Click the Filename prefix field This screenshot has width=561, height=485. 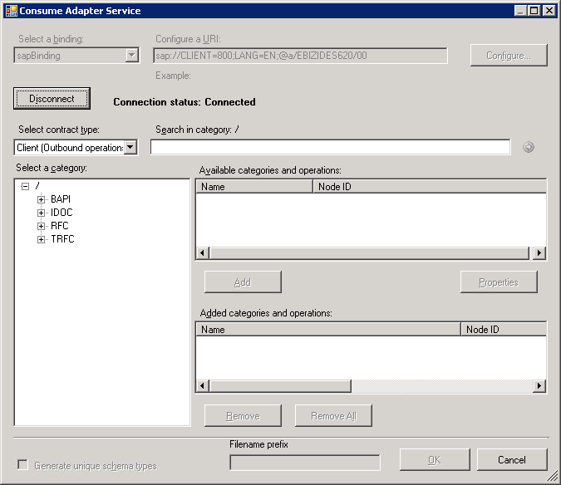tap(305, 463)
